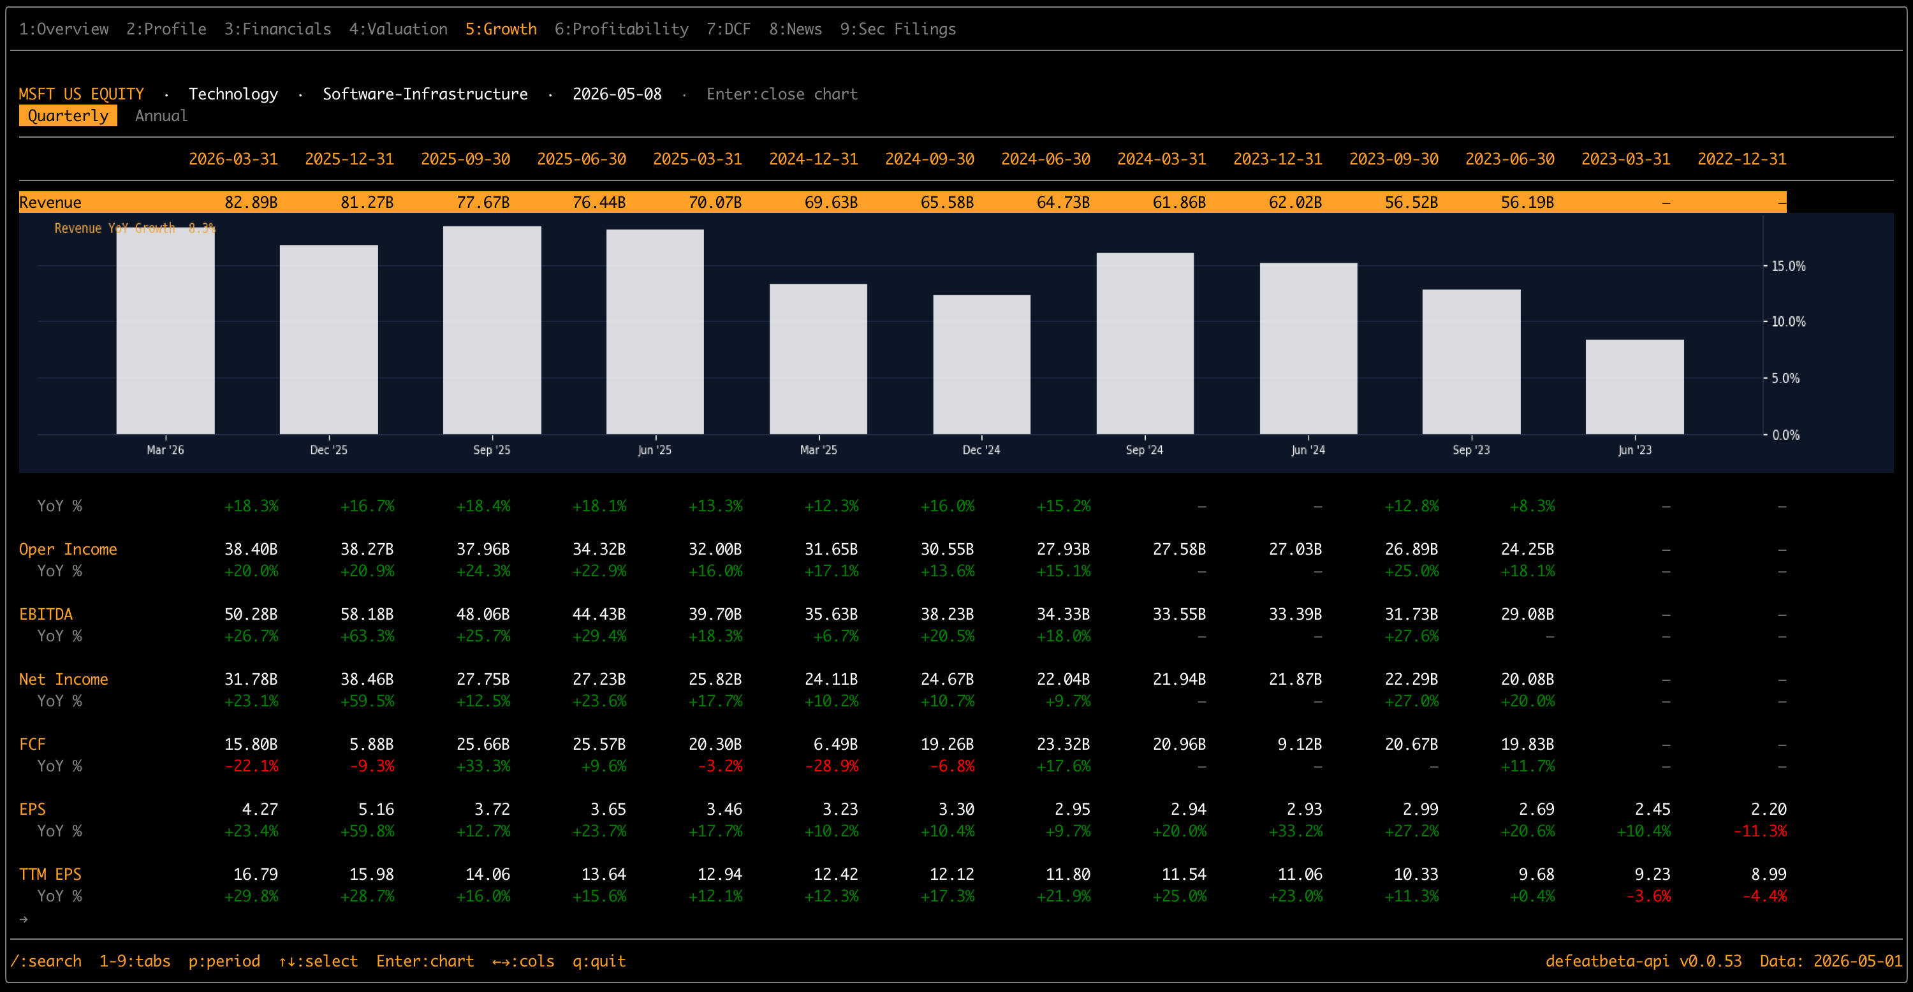1913x992 pixels.
Task: Click the Sep '25 chart bar
Action: click(x=492, y=330)
